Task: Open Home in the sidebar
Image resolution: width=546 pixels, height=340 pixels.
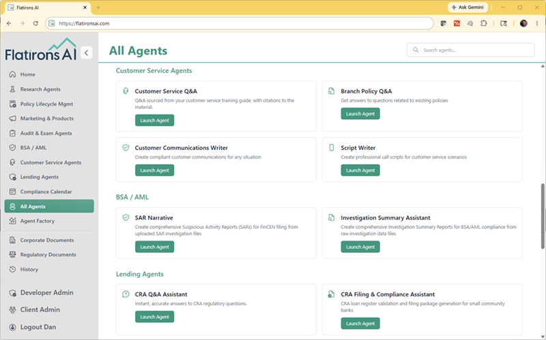Action: (49, 74)
